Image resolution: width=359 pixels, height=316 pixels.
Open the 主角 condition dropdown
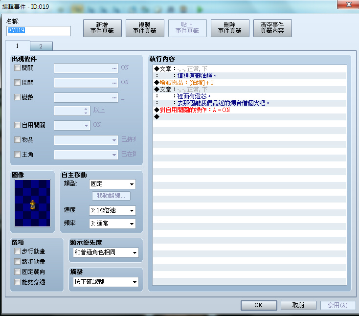(86, 155)
